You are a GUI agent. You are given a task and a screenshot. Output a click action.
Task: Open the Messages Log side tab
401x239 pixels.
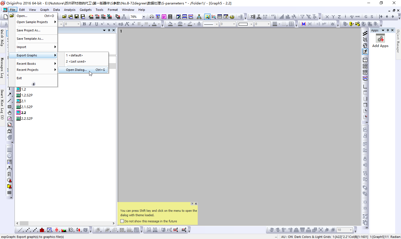pos(2,68)
